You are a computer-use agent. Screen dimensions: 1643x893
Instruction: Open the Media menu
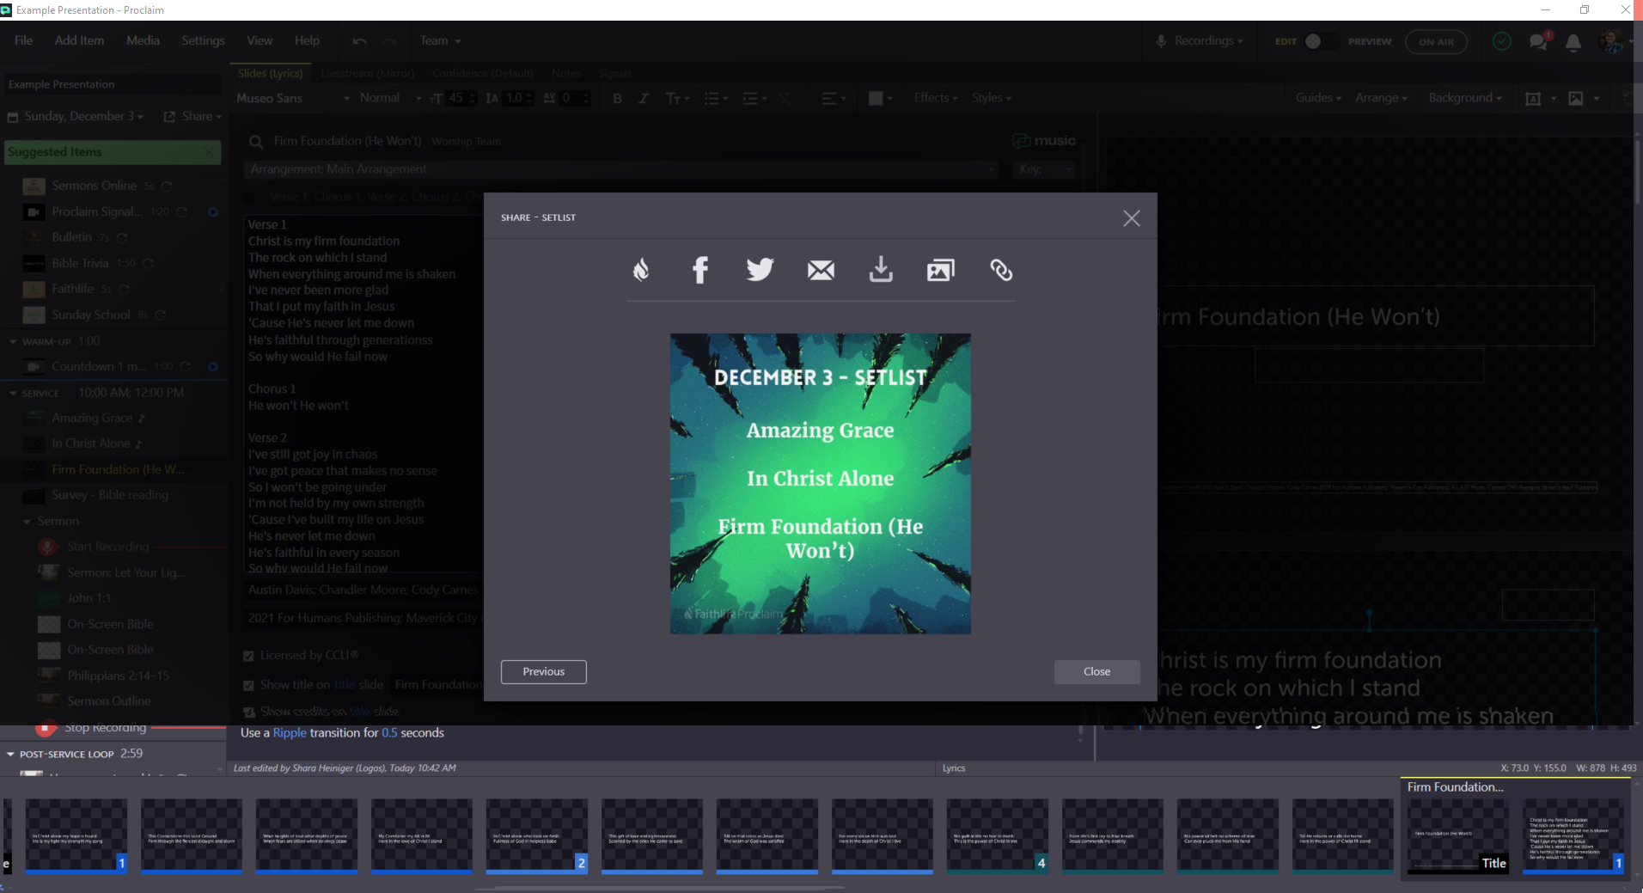tap(143, 40)
